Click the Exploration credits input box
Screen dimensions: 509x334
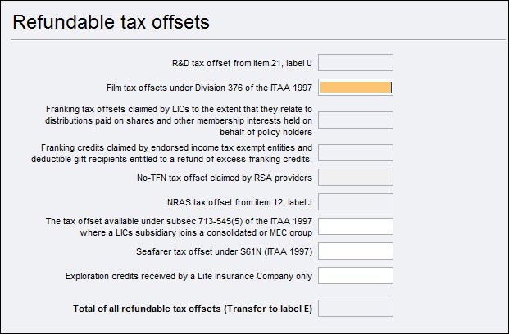coord(356,275)
